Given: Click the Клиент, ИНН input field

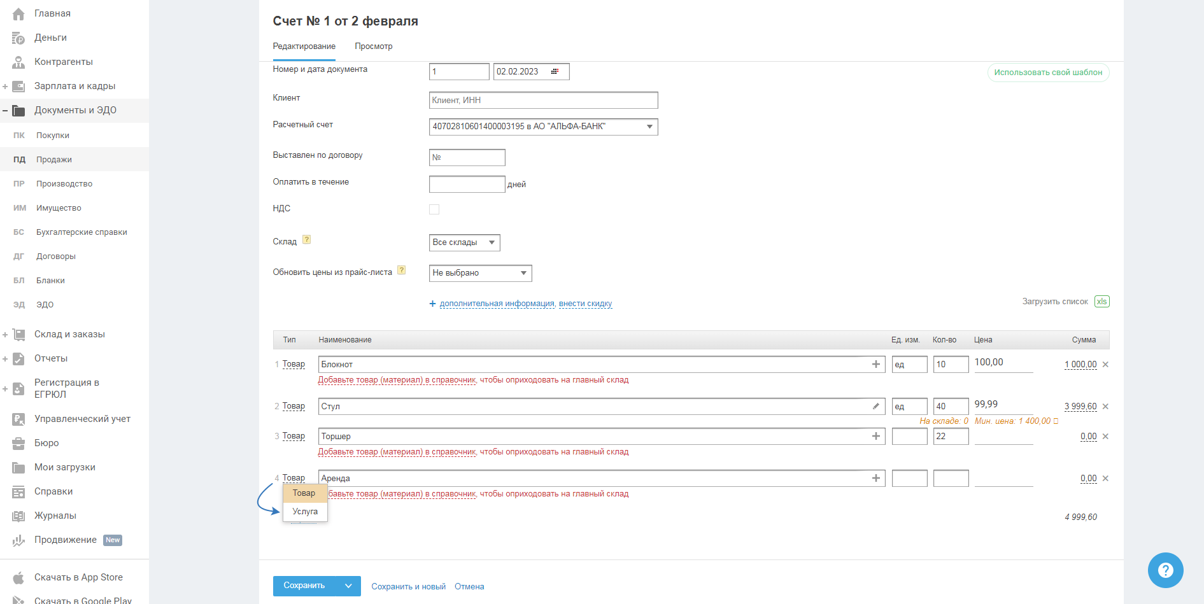Looking at the screenshot, I should click(543, 101).
